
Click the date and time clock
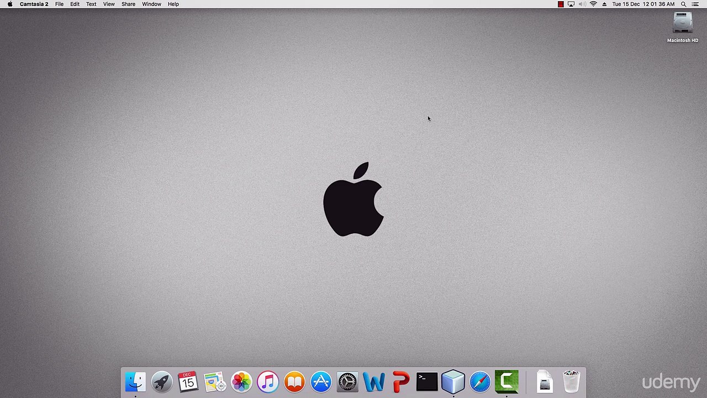(x=643, y=4)
